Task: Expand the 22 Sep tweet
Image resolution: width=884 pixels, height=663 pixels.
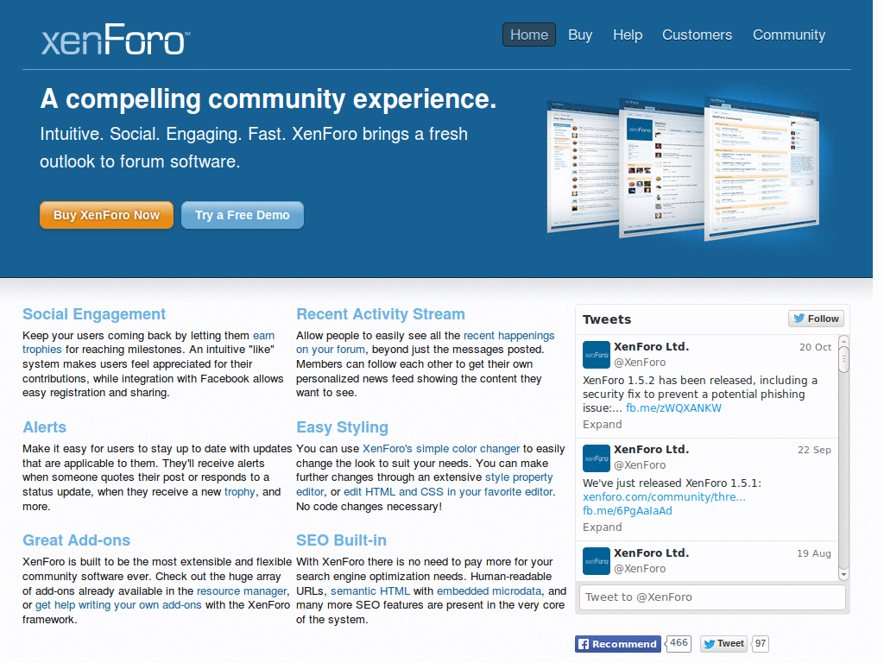Action: click(602, 527)
